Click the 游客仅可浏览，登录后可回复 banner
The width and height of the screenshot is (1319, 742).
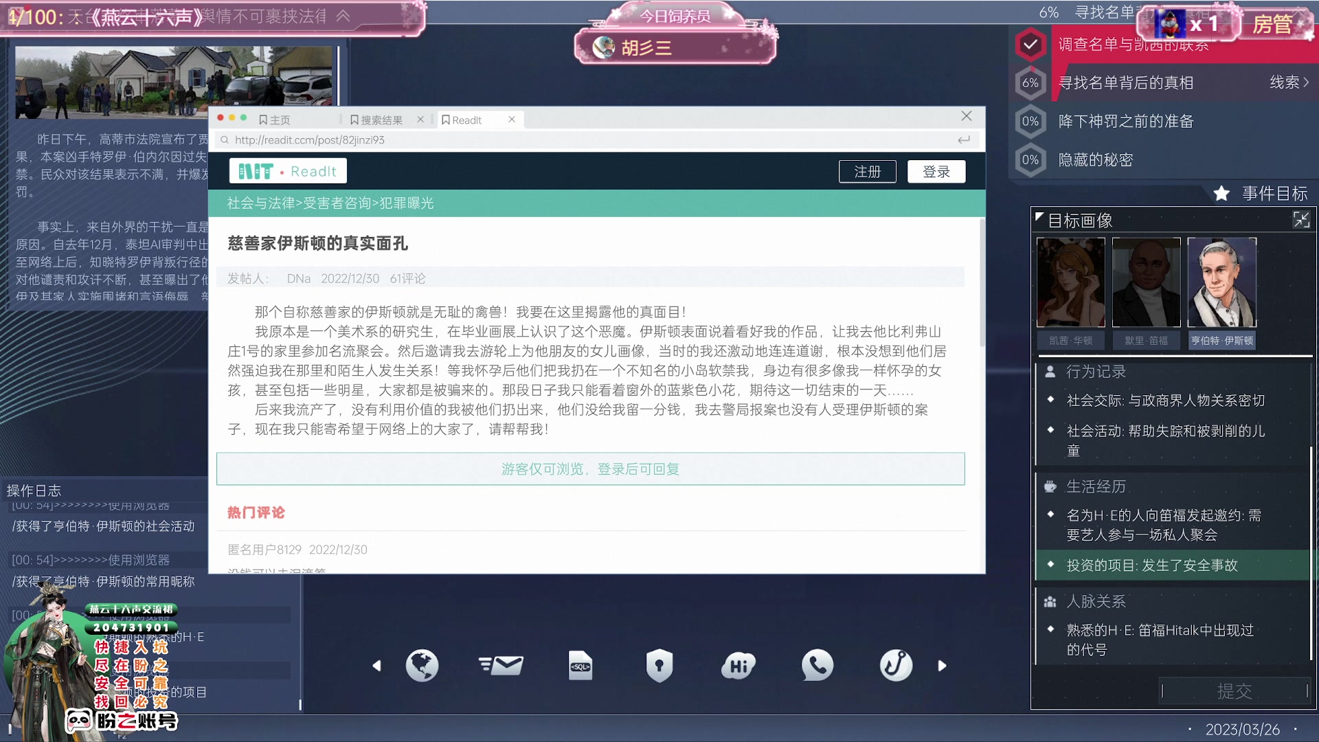click(591, 469)
